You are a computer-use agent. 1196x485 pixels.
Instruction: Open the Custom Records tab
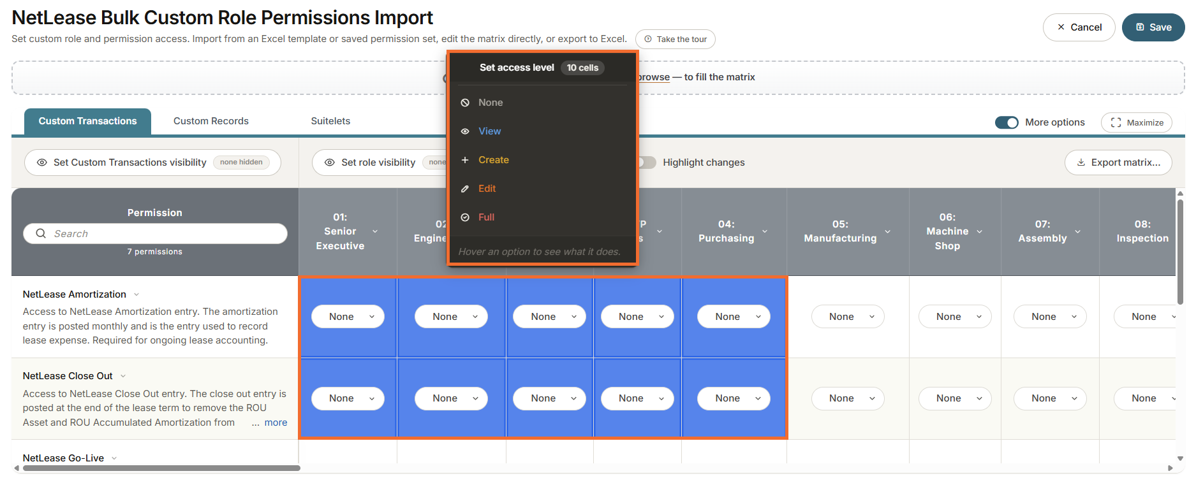(x=211, y=121)
